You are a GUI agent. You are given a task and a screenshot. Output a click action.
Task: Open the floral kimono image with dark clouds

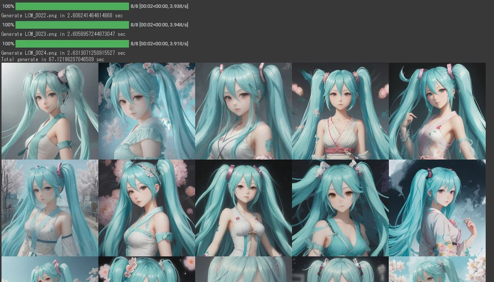tap(437, 208)
